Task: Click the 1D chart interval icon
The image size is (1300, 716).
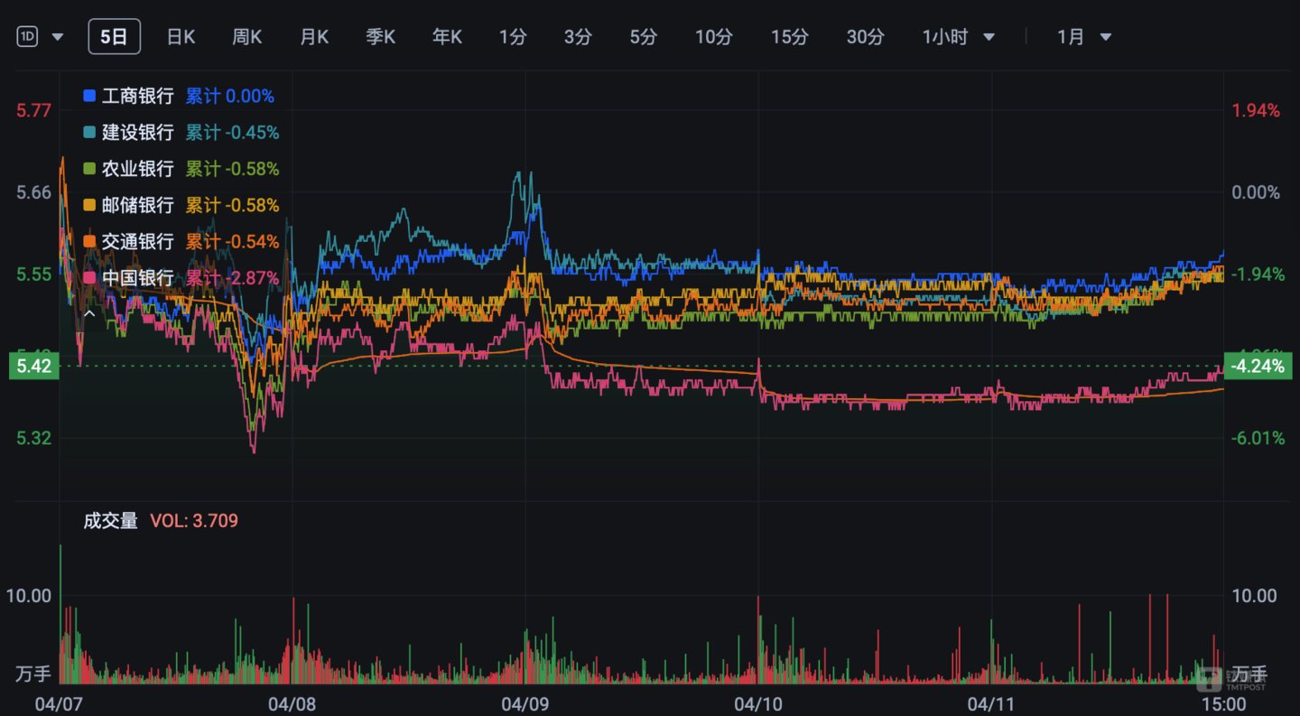Action: 25,34
